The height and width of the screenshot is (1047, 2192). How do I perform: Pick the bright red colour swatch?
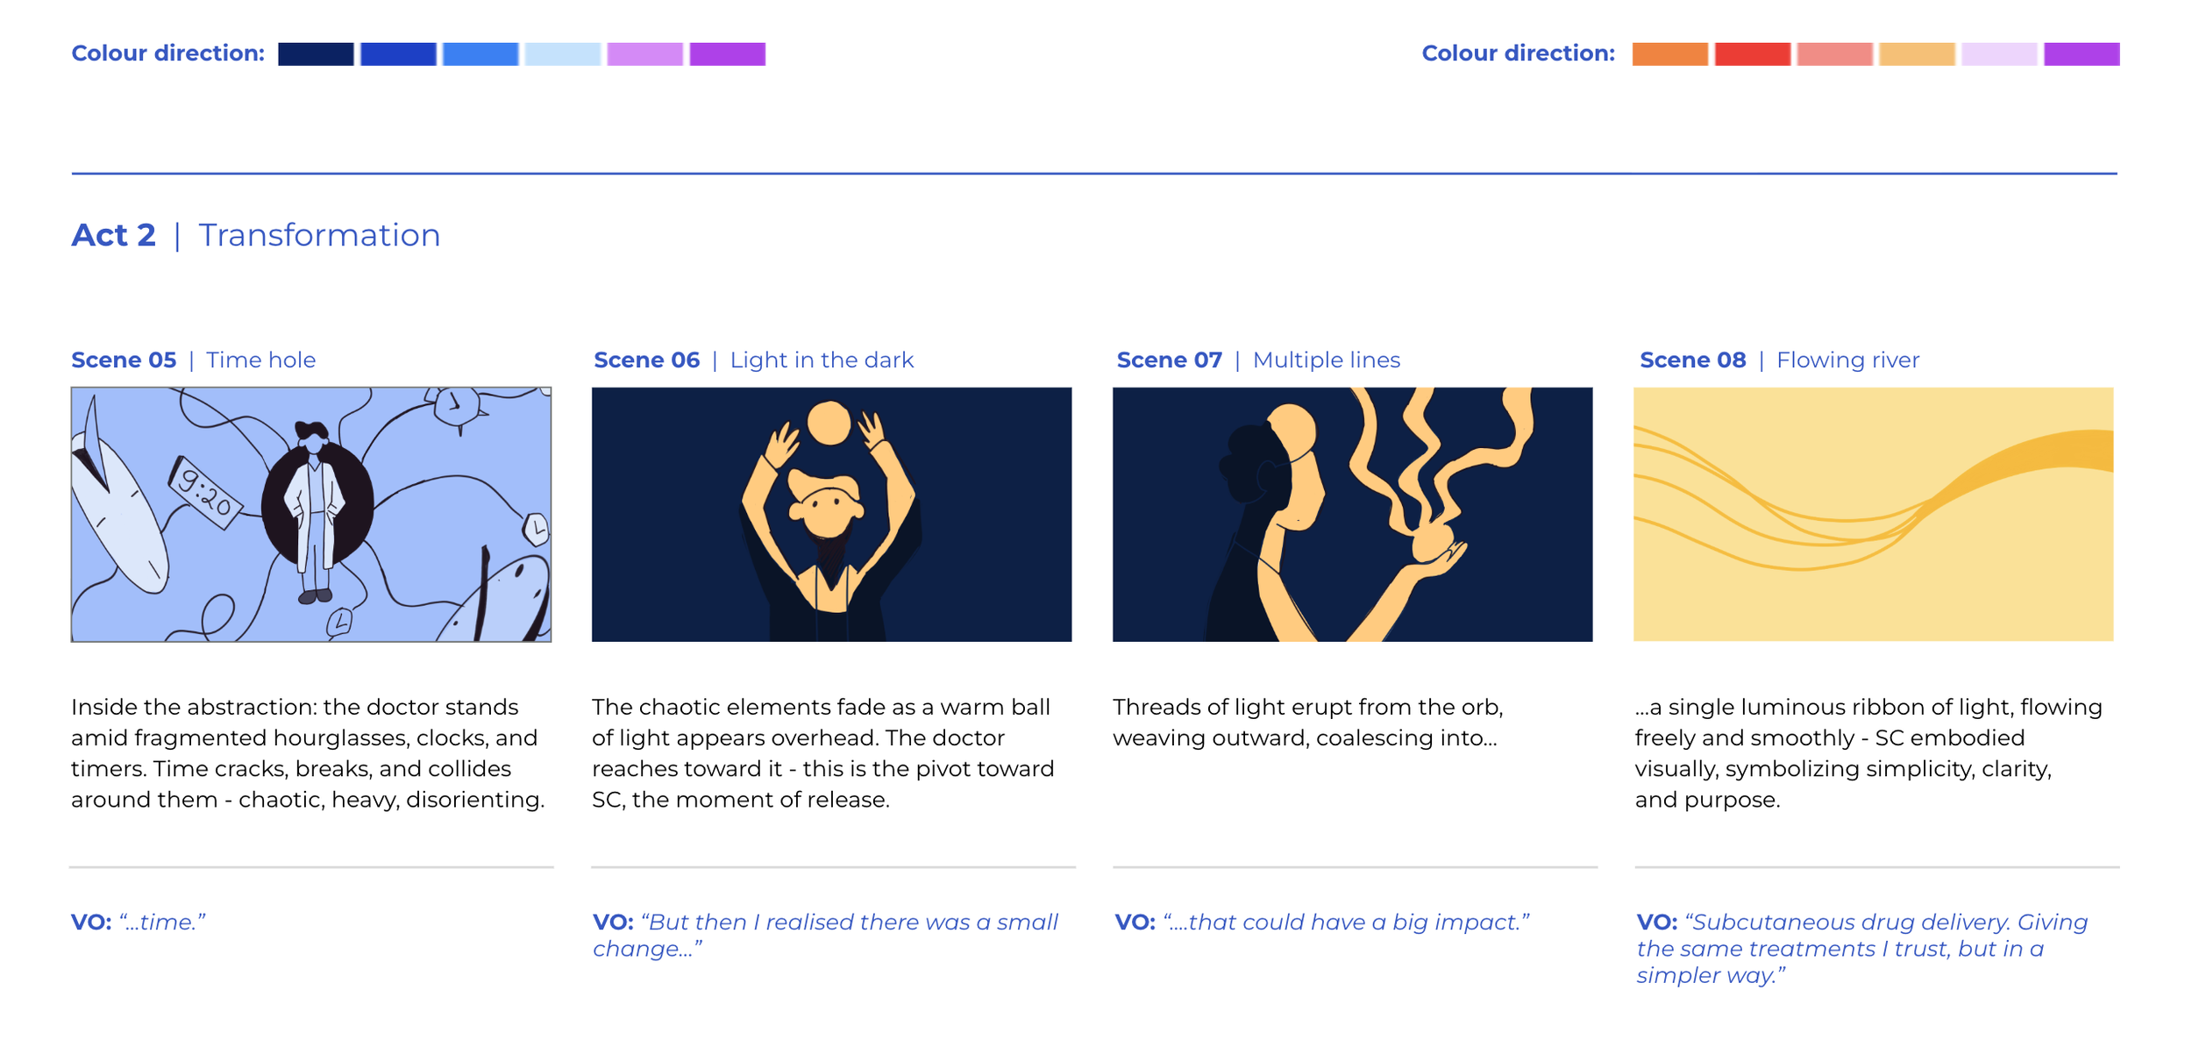pyautogui.click(x=1752, y=53)
